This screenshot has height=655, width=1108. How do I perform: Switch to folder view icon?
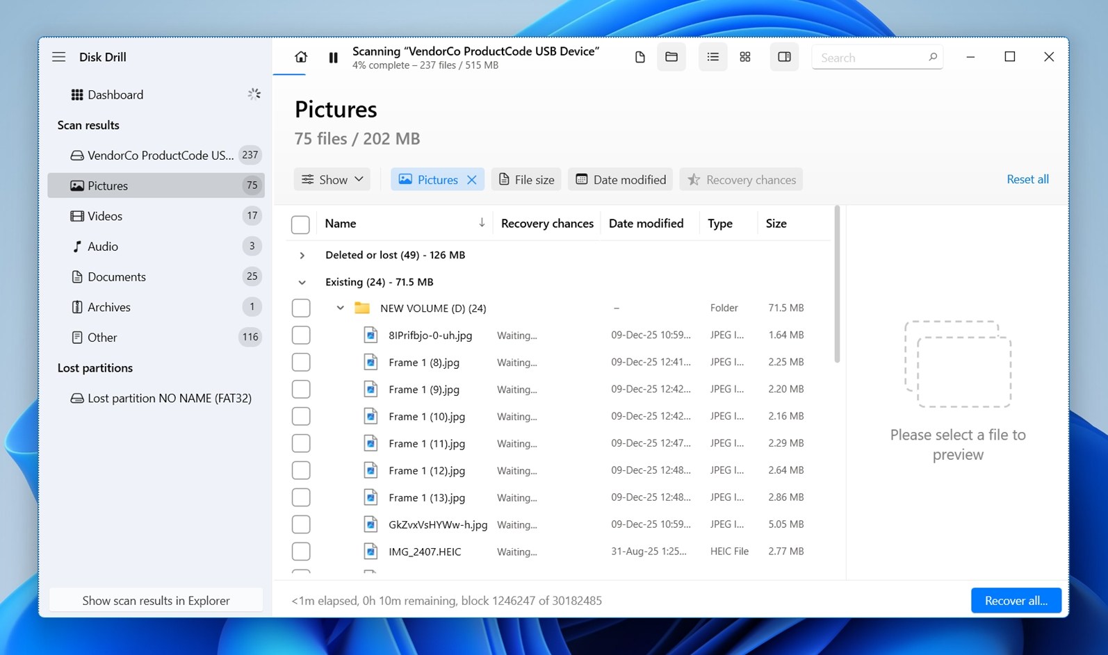coord(671,57)
